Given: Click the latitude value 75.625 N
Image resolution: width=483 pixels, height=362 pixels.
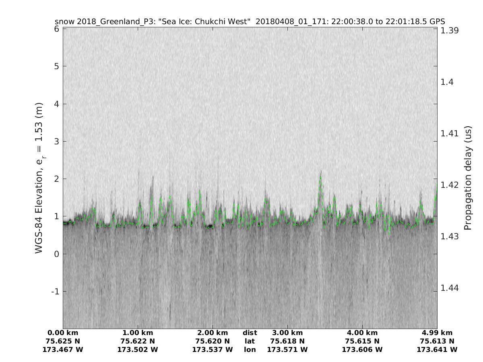Looking at the screenshot, I should 63,341.
